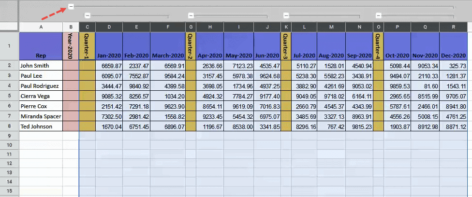
Task: Collapse the Quarter-4 column group
Action: click(378, 15)
